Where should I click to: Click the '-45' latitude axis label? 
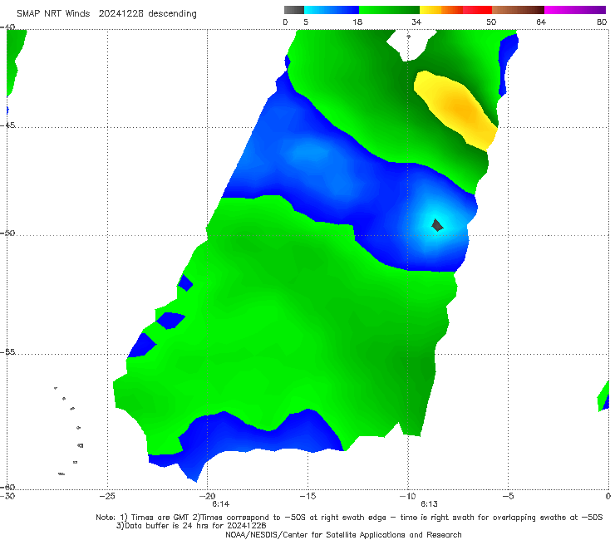7,125
